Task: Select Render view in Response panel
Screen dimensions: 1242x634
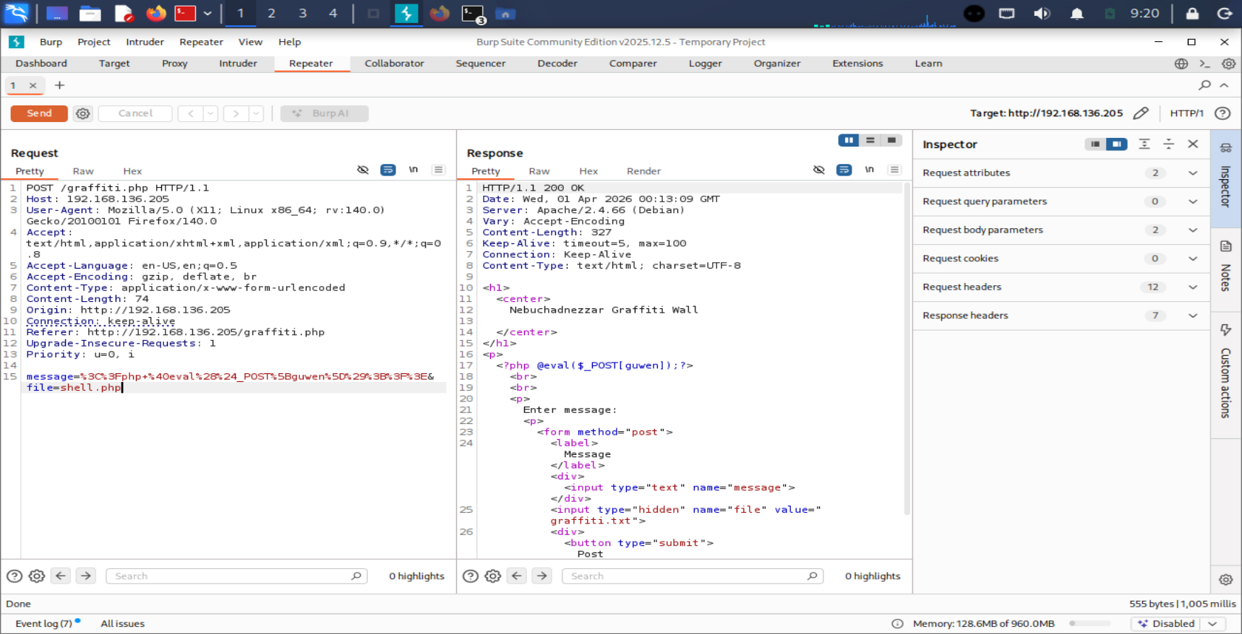Action: coord(643,171)
